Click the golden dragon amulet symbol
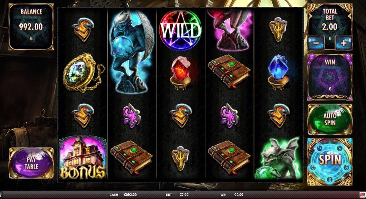The image size is (366, 199). [x=83, y=73]
